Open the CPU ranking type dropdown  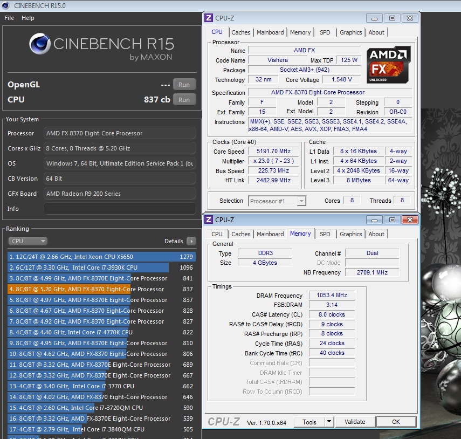27,241
